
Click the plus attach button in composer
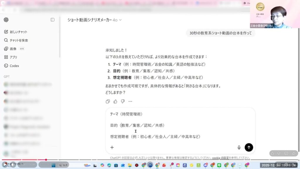point(112,147)
